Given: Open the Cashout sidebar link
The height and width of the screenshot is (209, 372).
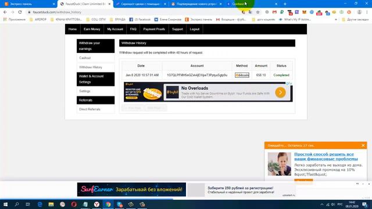Looking at the screenshot, I should click(x=85, y=58).
